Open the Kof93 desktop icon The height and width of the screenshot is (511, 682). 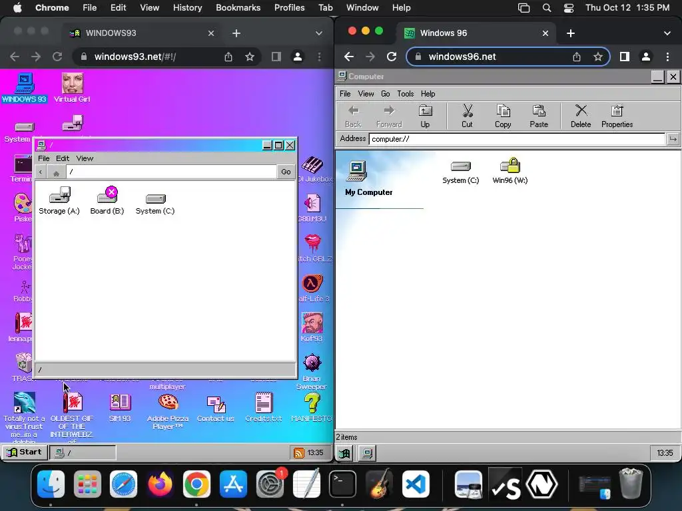click(x=312, y=327)
